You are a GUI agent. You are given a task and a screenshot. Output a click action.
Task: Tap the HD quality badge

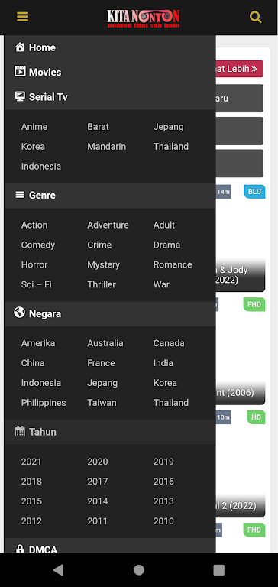point(257,417)
